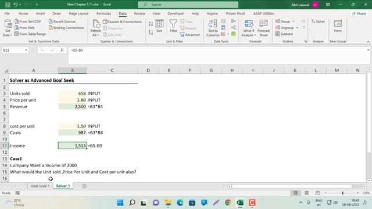Open Advanced filter options

point(190,35)
